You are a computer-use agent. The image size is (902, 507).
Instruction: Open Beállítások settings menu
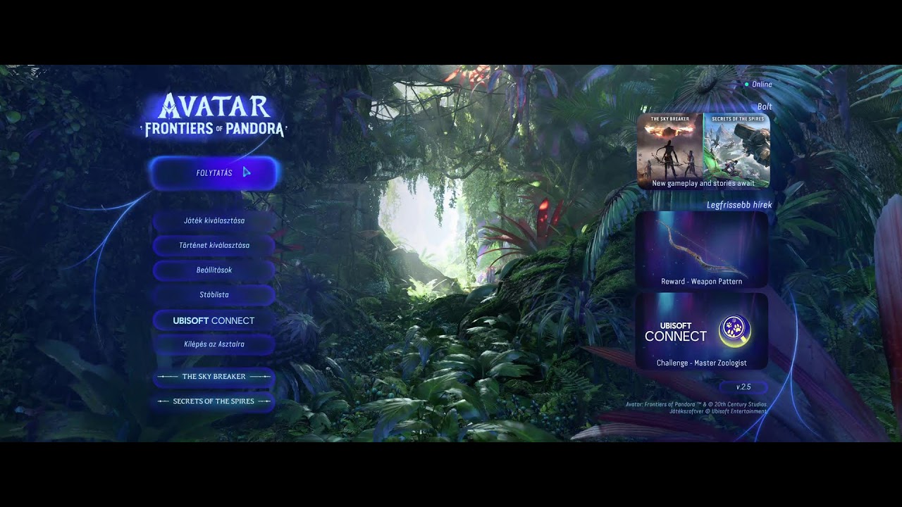[214, 270]
